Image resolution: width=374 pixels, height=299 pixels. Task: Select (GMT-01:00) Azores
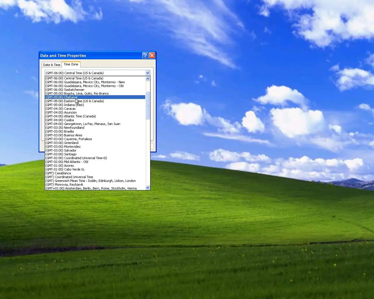click(95, 166)
